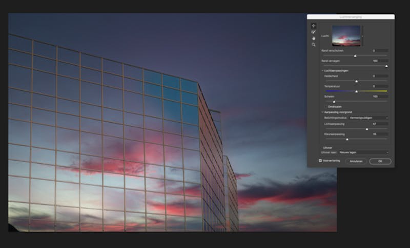
Task: Click the Schalen slider handle
Action: click(x=334, y=102)
